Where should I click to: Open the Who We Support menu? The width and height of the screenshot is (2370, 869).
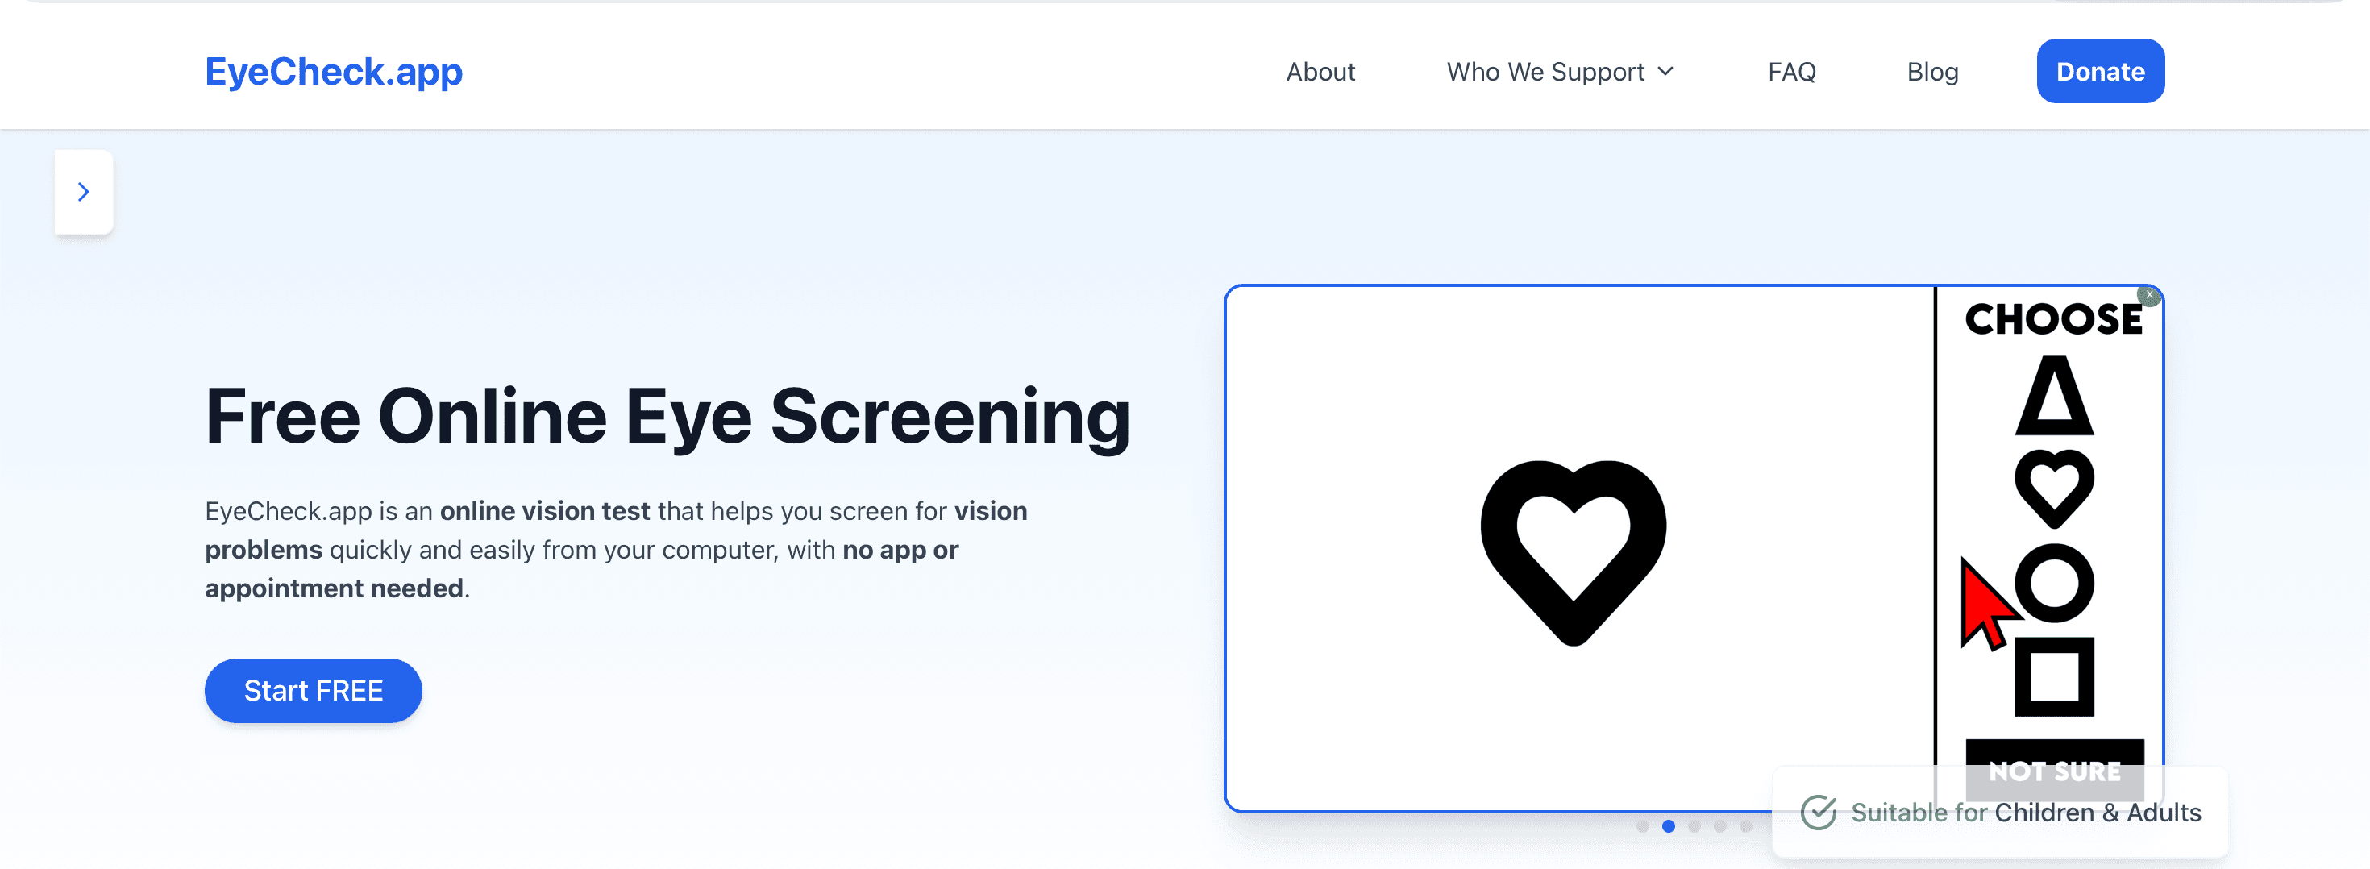[1560, 72]
